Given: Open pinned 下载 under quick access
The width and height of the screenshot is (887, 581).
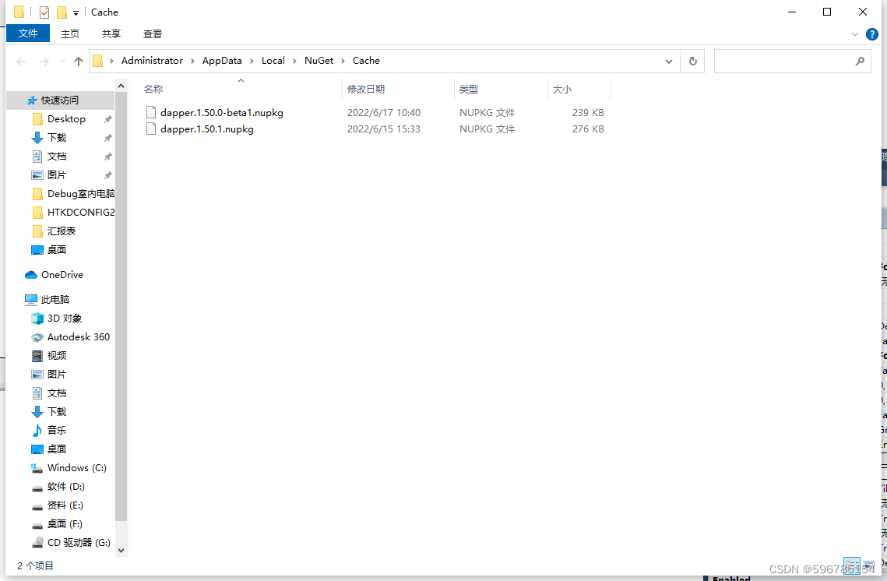Looking at the screenshot, I should coord(57,138).
